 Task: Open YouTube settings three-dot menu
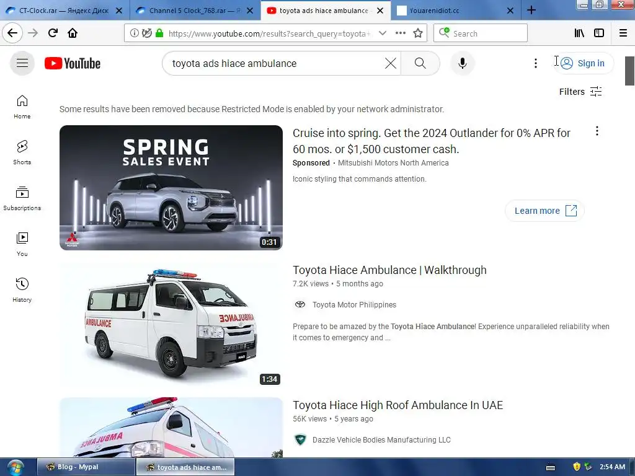[535, 63]
